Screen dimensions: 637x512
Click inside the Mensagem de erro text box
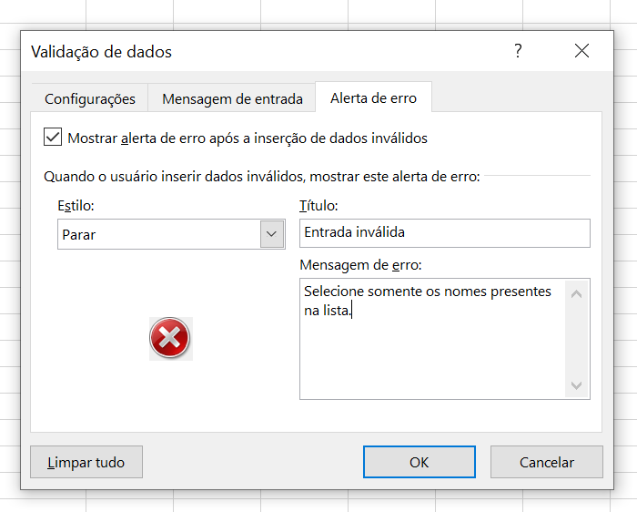432,339
